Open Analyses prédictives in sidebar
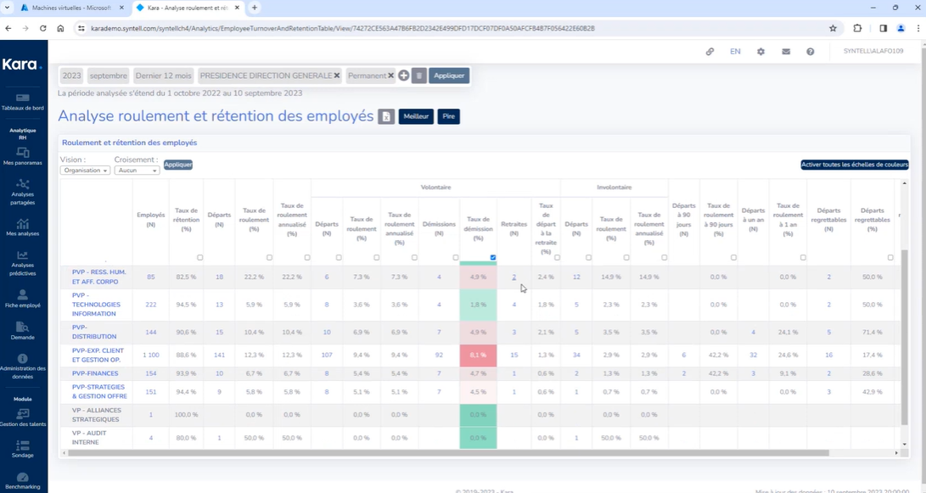This screenshot has width=926, height=493. coord(22,263)
